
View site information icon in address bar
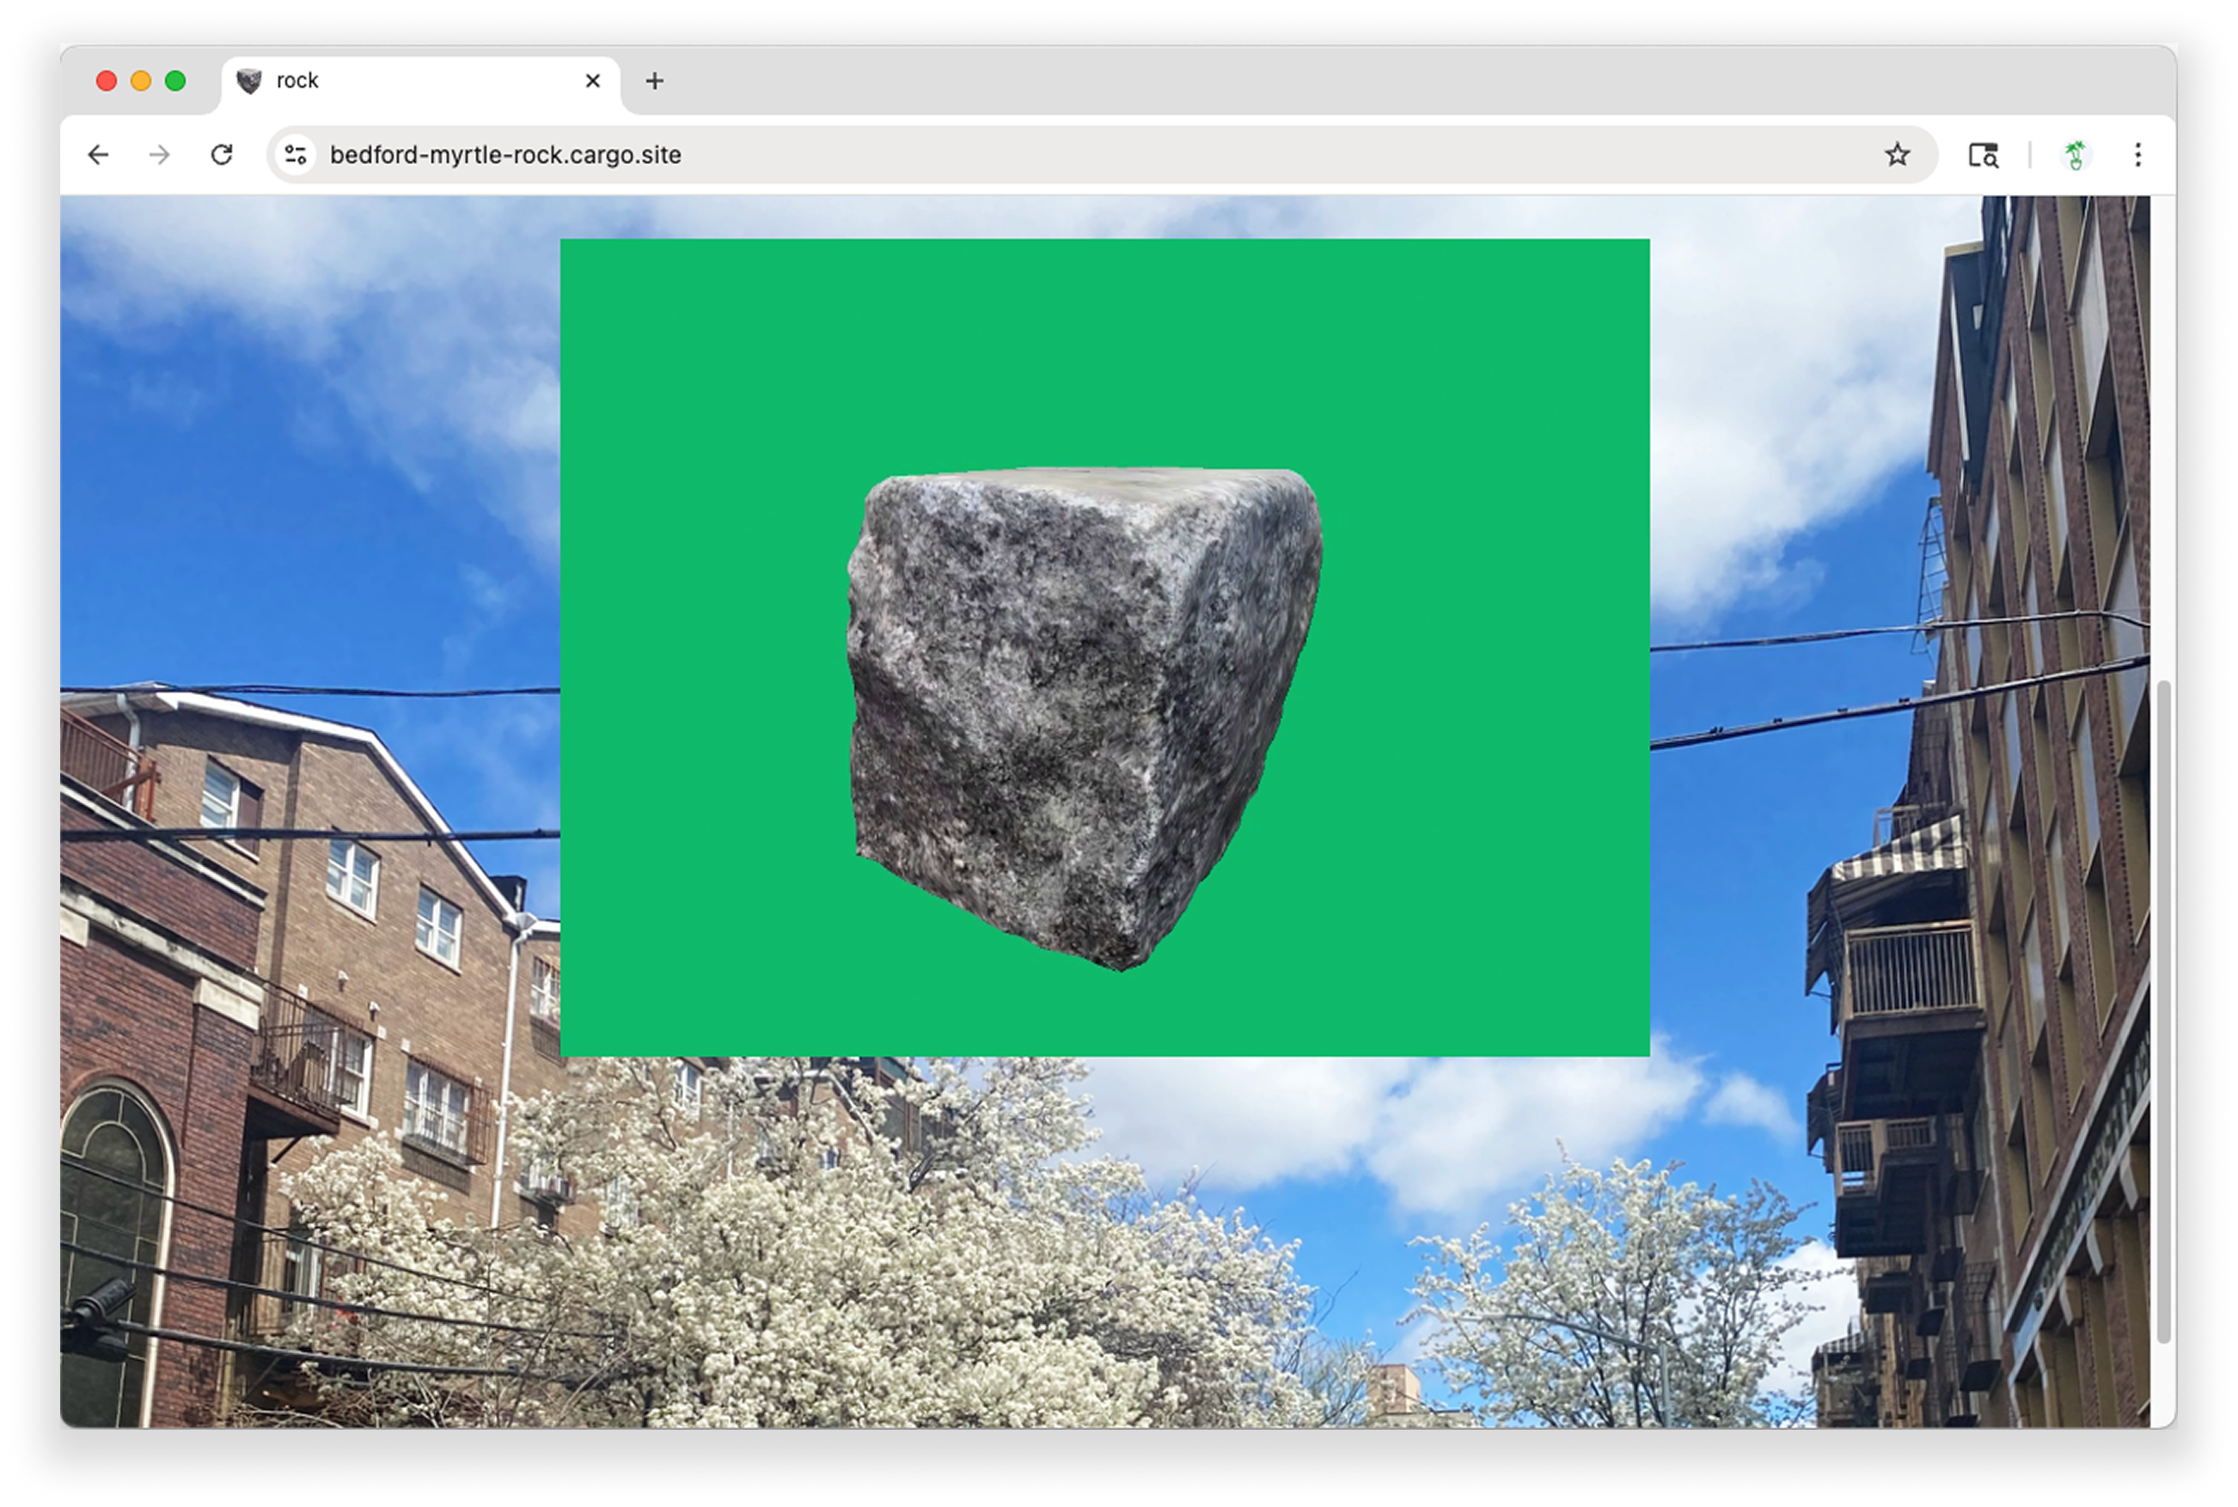297,155
